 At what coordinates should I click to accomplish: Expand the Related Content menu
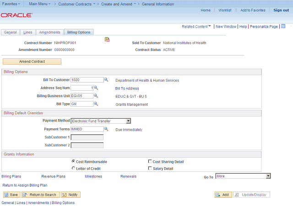pos(196,27)
